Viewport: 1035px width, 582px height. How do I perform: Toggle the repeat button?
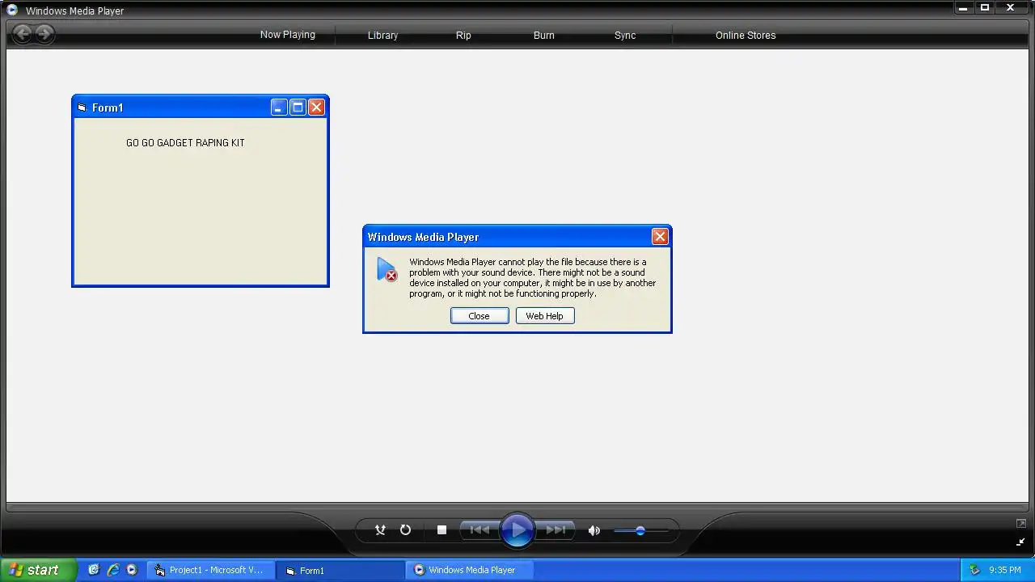pyautogui.click(x=405, y=530)
